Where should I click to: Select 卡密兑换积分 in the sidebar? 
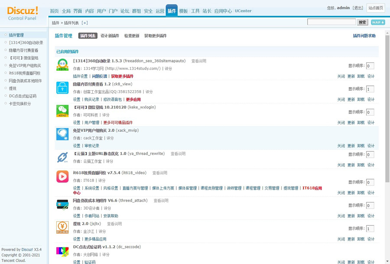point(20,104)
